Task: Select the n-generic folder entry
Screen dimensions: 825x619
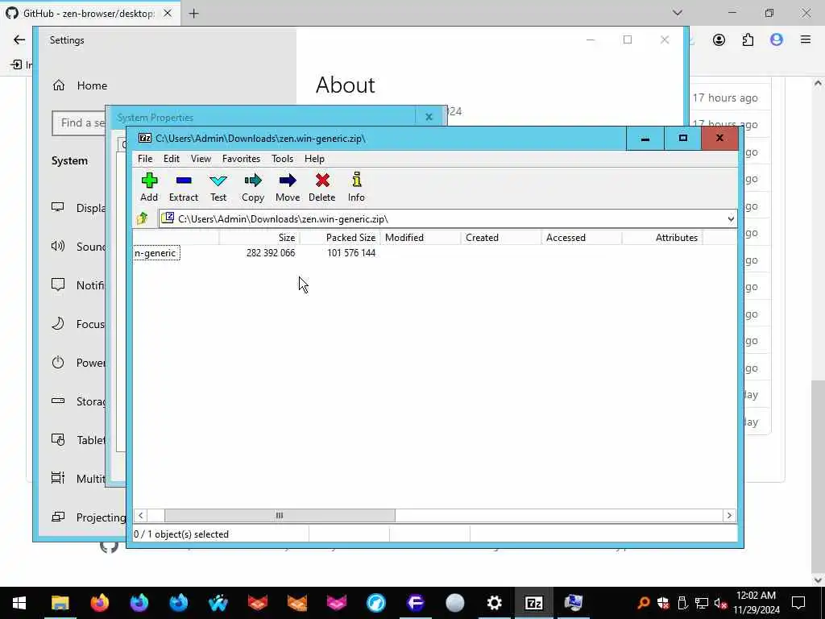Action: click(x=156, y=252)
